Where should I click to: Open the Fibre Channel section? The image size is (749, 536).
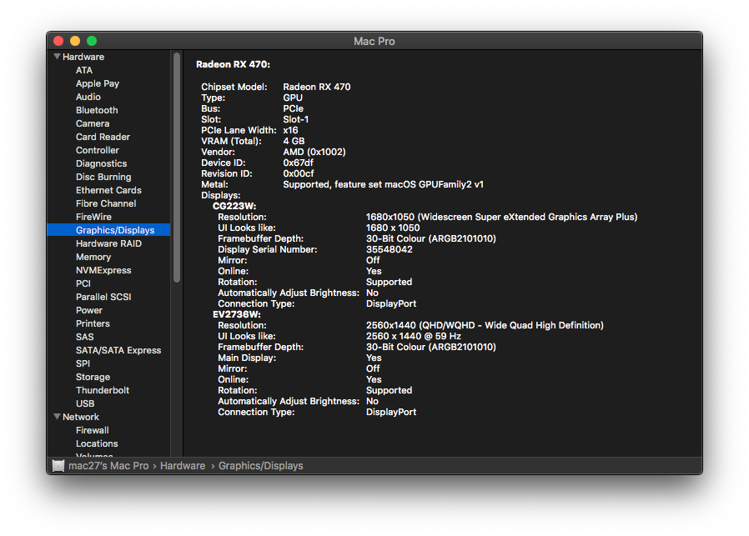coord(106,203)
